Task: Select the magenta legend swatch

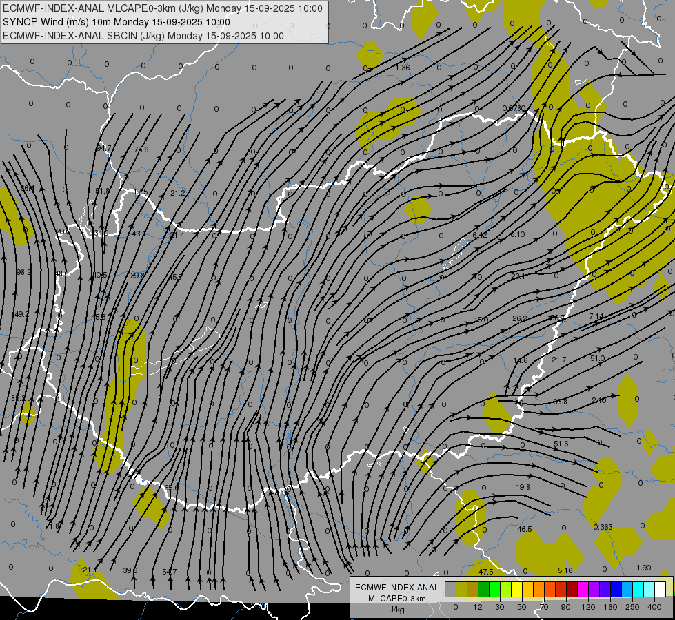Action: pos(583,589)
